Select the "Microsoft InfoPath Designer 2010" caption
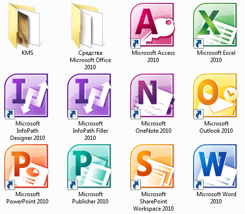 pyautogui.click(x=27, y=131)
